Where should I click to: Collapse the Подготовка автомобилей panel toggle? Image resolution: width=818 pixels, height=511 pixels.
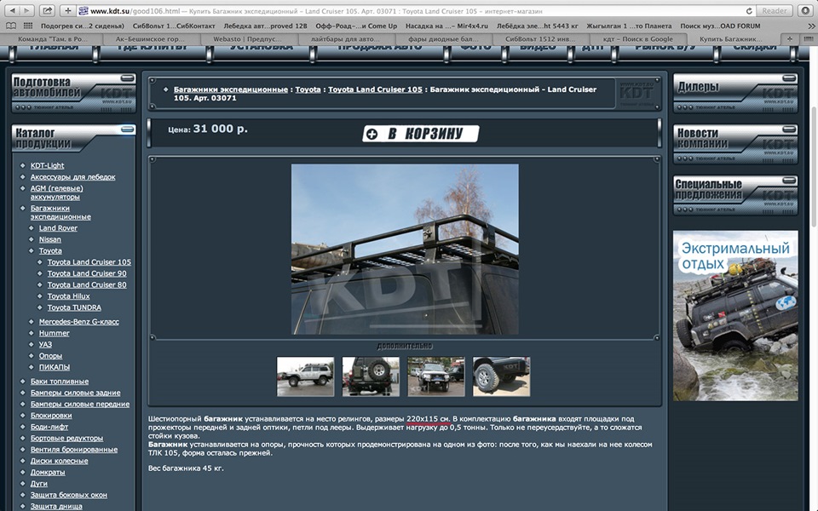pos(127,78)
